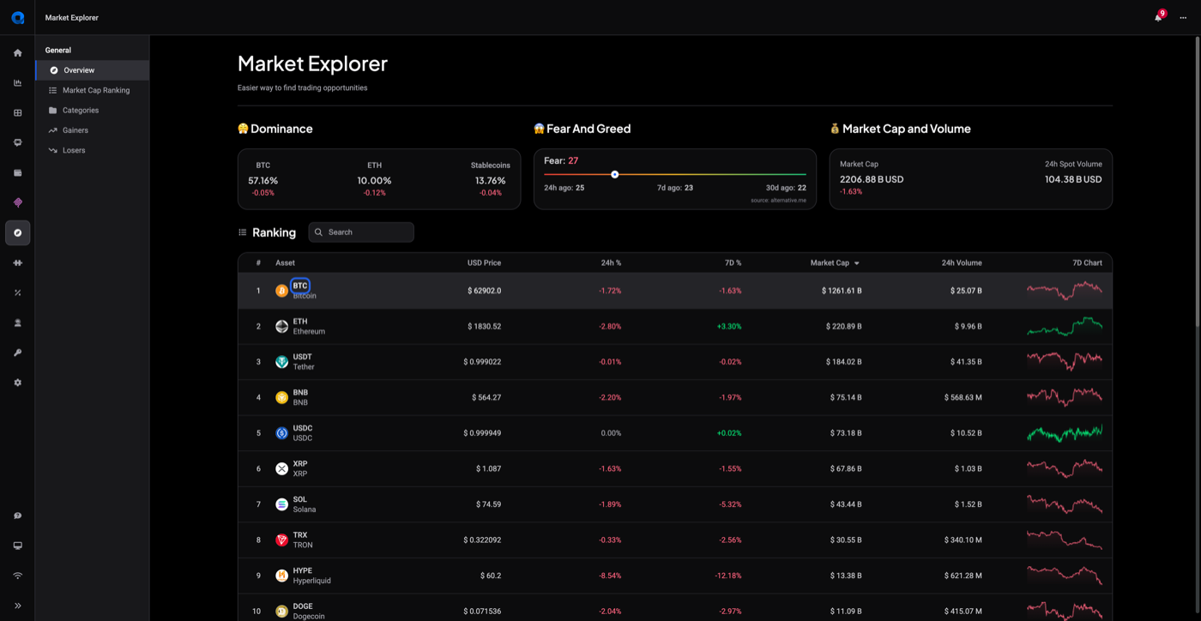The height and width of the screenshot is (621, 1201).
Task: Click Hyperliquid 24h change -8.54%
Action: pyautogui.click(x=610, y=576)
